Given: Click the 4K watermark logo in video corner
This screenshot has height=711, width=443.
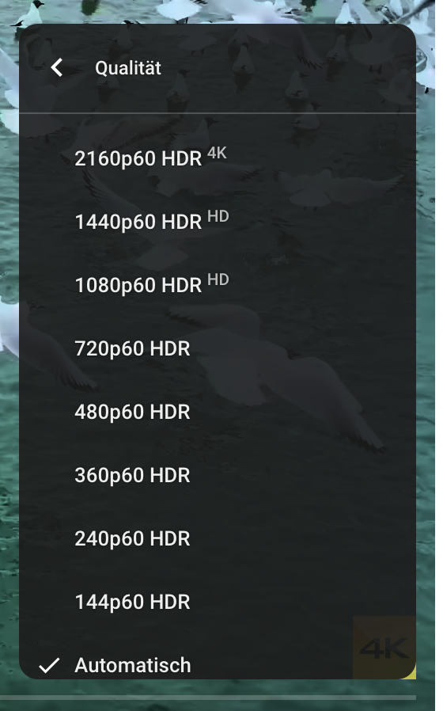Looking at the screenshot, I should 384,648.
